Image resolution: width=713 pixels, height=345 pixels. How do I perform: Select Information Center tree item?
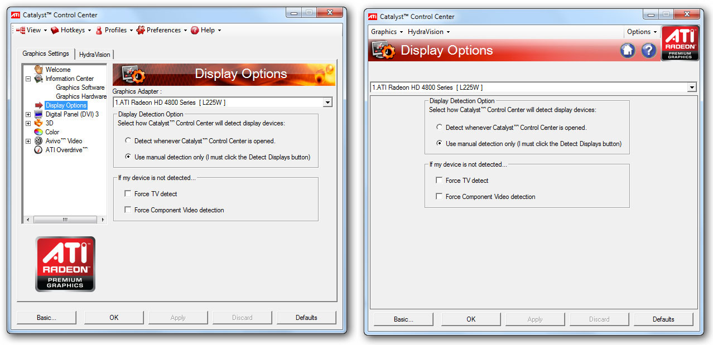pos(70,79)
